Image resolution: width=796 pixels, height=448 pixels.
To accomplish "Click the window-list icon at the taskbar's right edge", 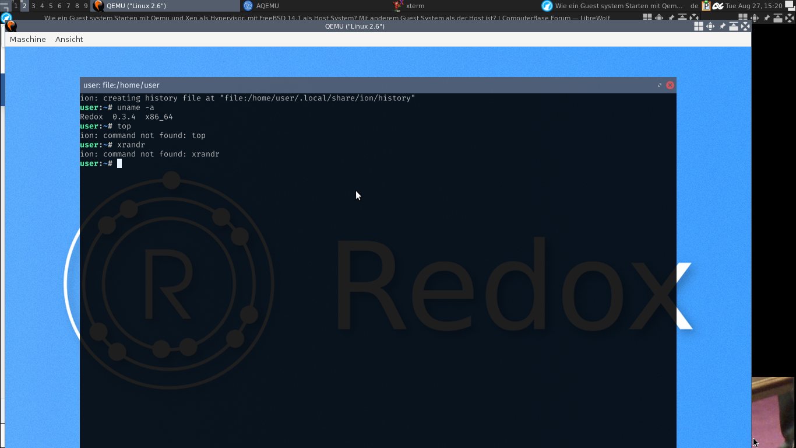I will [790, 6].
